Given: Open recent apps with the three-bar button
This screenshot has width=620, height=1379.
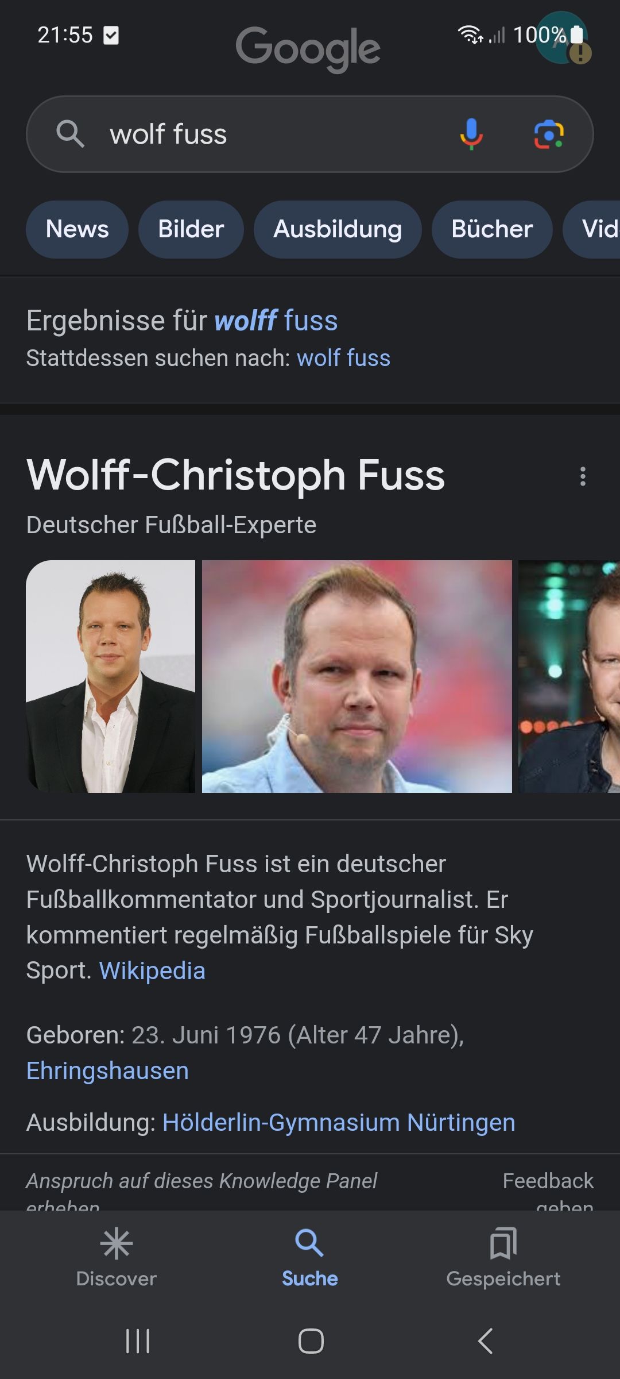Looking at the screenshot, I should coord(138,1341).
